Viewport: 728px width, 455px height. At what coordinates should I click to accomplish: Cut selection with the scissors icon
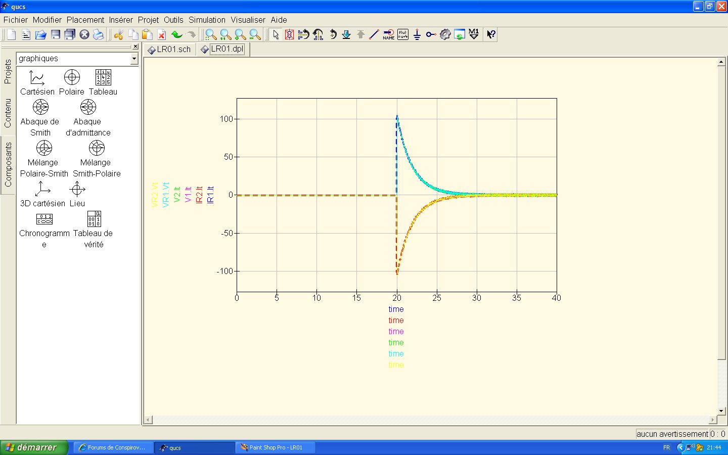(x=119, y=34)
